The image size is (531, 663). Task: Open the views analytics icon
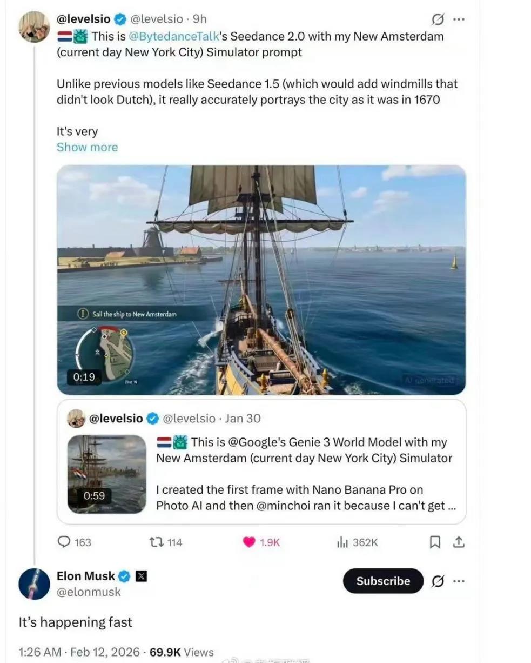click(x=341, y=542)
